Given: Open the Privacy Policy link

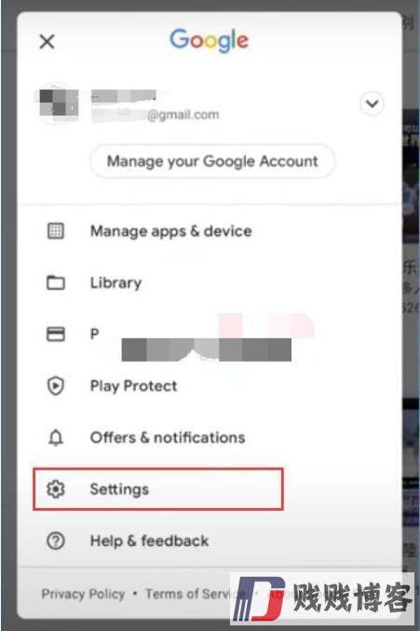Looking at the screenshot, I should click(x=83, y=594).
